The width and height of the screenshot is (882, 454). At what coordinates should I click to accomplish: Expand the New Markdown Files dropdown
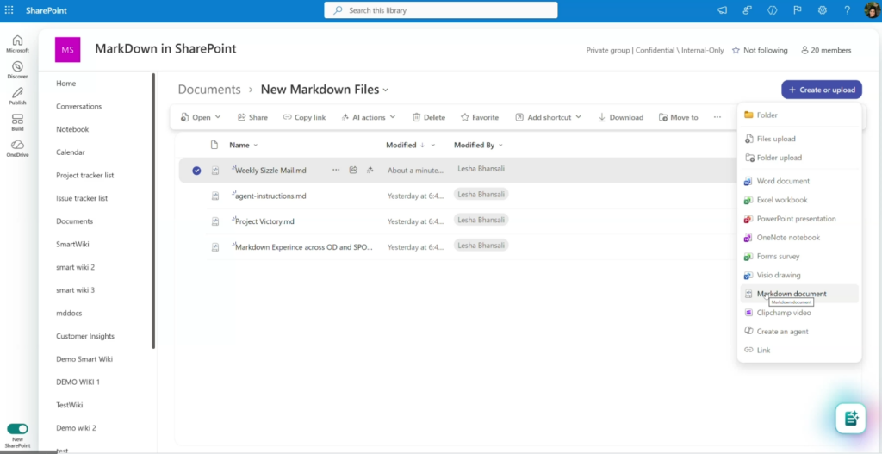pyautogui.click(x=386, y=90)
